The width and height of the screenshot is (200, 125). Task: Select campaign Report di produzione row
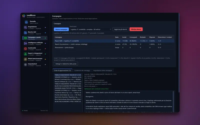click(x=114, y=44)
